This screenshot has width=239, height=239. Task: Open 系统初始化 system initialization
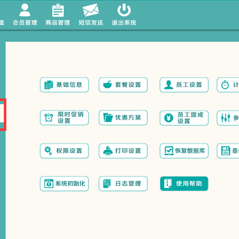(64, 184)
